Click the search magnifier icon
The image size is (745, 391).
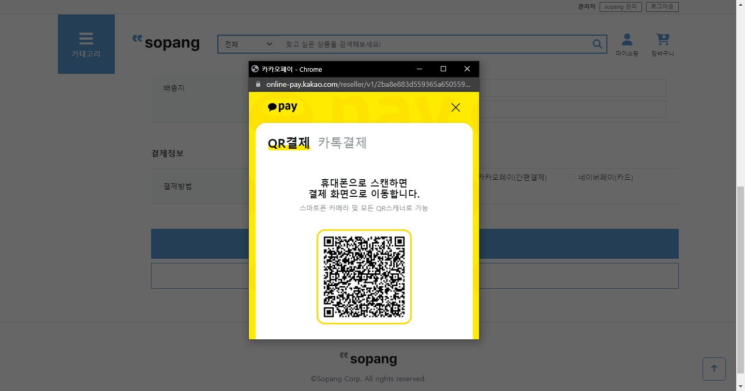point(597,44)
